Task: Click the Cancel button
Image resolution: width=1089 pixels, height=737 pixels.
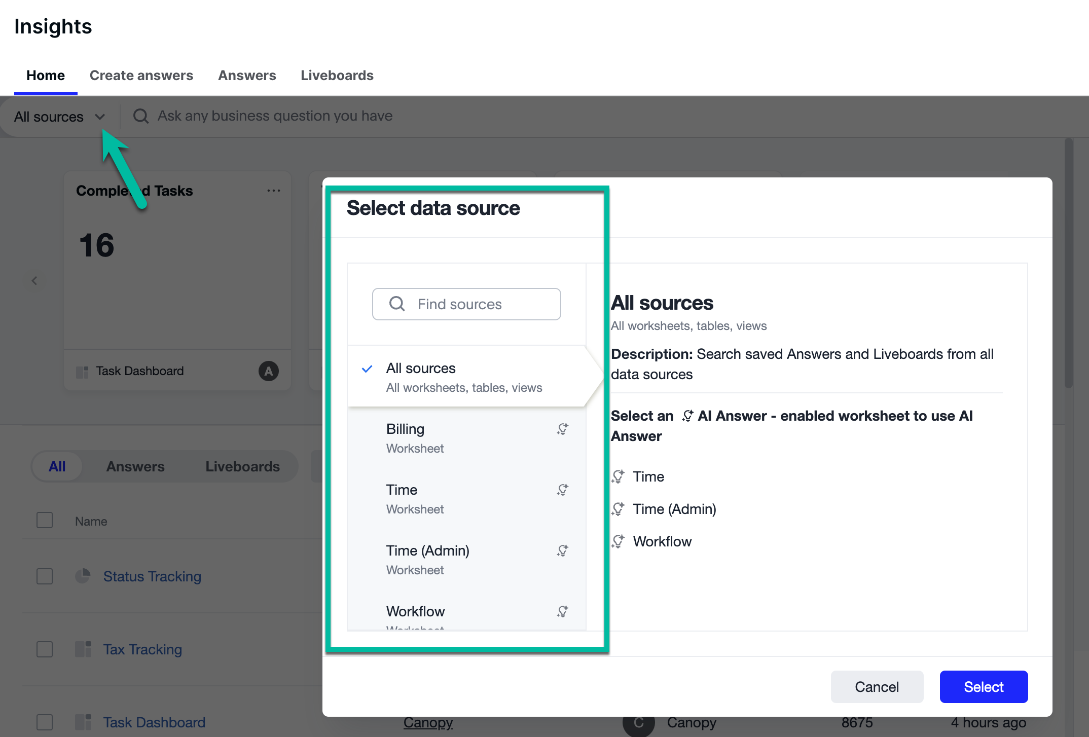Action: pyautogui.click(x=877, y=687)
